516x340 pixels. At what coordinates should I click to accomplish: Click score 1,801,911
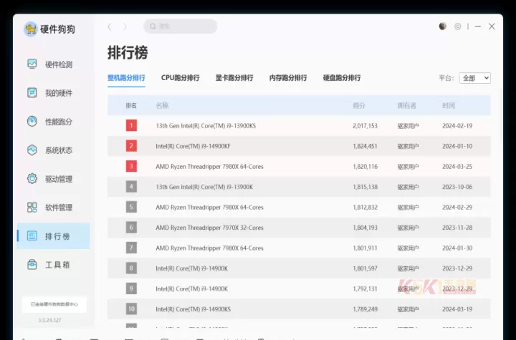click(x=365, y=248)
